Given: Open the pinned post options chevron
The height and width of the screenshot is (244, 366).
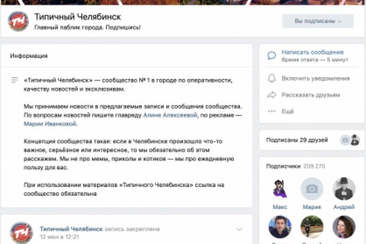Looking at the screenshot, I should 239,229.
